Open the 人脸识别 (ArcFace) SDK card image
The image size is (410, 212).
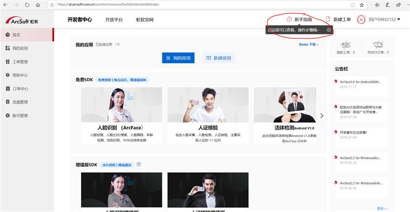[x=121, y=105]
